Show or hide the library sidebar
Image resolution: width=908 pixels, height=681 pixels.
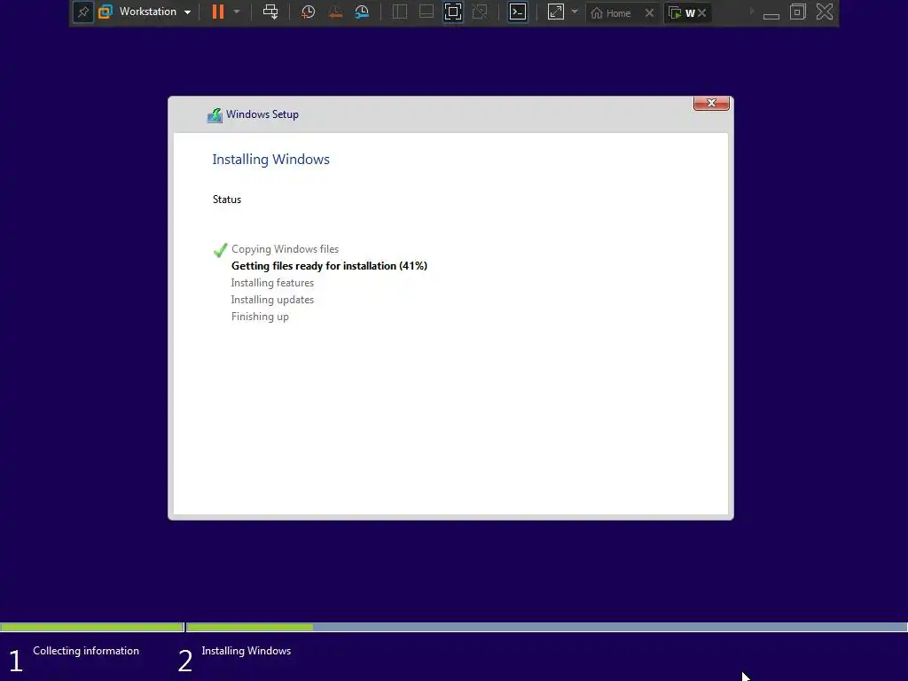400,12
